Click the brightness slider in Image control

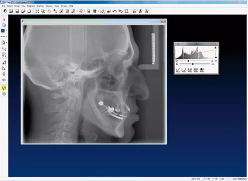pos(195,61)
